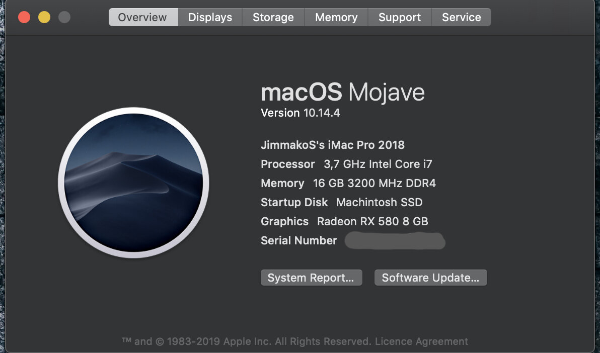Click the Version 10.14.4 text
This screenshot has width=600, height=353.
[x=301, y=113]
